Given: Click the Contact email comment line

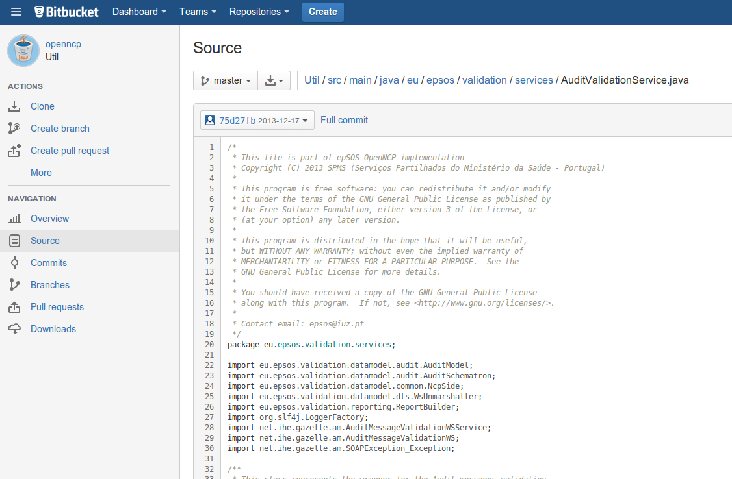Looking at the screenshot, I should (298, 324).
